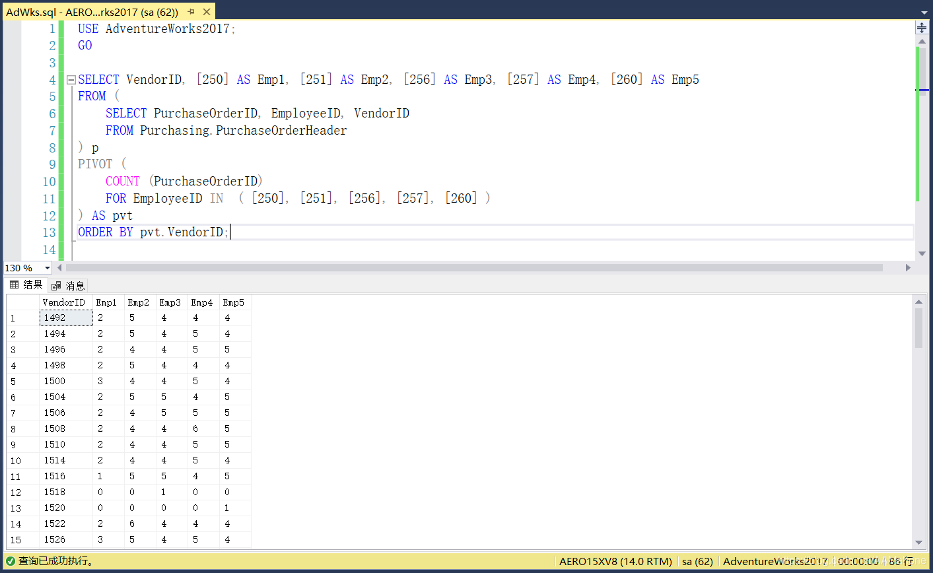Click the results grid select-all corner cell
Screen dimensions: 933x573
coord(23,302)
